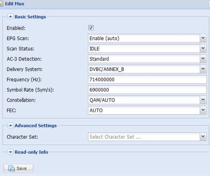Expand the Read-only Info section arrow

point(10,152)
